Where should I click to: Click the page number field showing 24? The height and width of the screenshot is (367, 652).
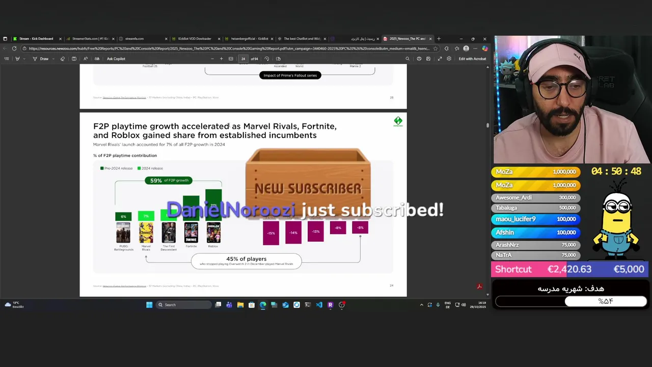[243, 59]
